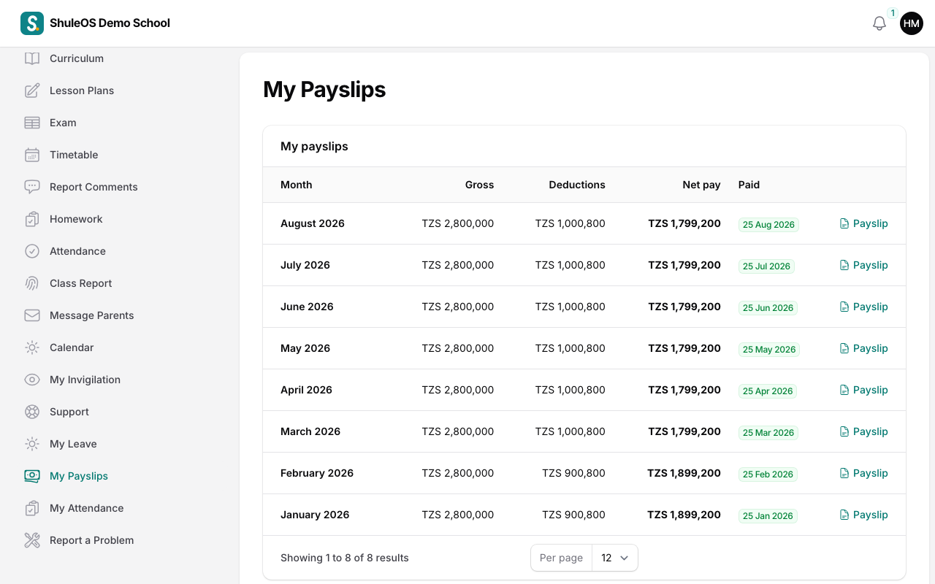Open the notifications bell
Image resolution: width=935 pixels, height=584 pixels.
pyautogui.click(x=879, y=23)
